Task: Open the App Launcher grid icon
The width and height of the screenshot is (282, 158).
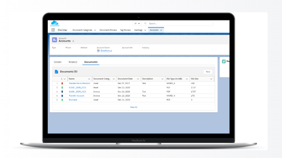Action: pyautogui.click(x=53, y=30)
